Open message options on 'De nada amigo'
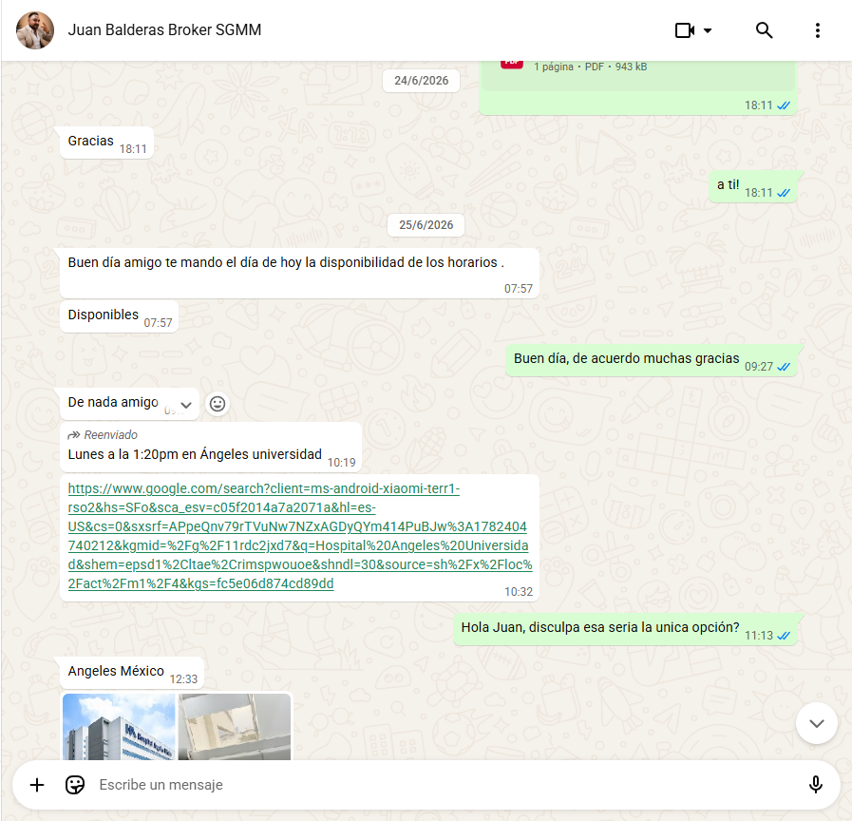This screenshot has width=852, height=821. pyautogui.click(x=186, y=405)
